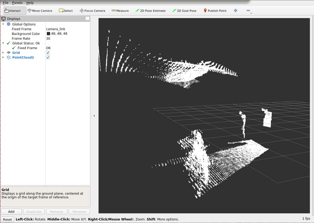Pick the Focus Camera tool

pyautogui.click(x=92, y=11)
